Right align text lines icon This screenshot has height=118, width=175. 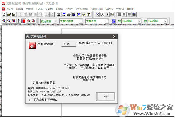pos(129,15)
